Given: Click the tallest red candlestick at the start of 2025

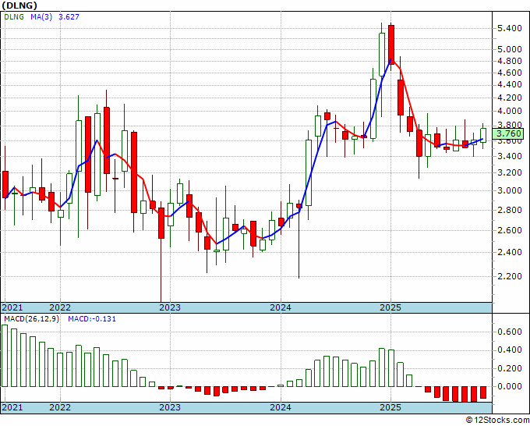Looking at the screenshot, I should (x=391, y=44).
